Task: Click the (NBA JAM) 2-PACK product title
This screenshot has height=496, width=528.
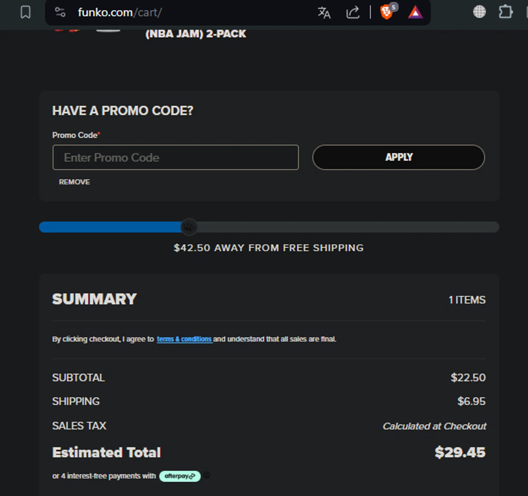Action: coord(196,34)
